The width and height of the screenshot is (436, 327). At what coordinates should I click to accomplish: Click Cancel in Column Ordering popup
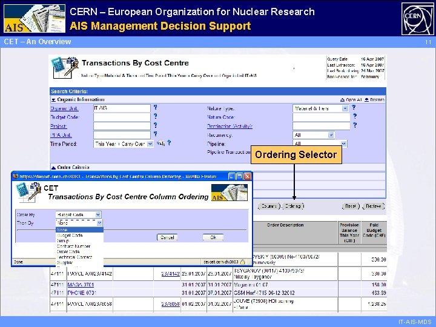[x=167, y=237]
